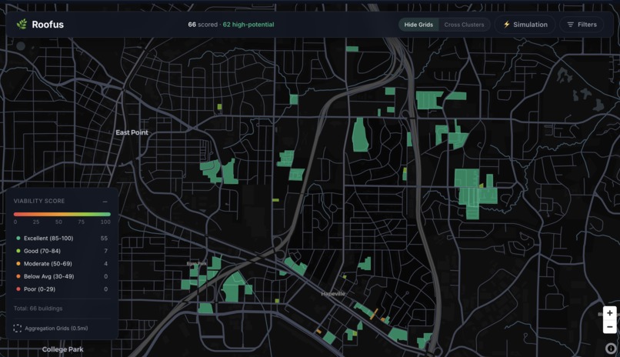The height and width of the screenshot is (357, 620).
Task: Collapse the Viability Score legend
Action: click(105, 202)
